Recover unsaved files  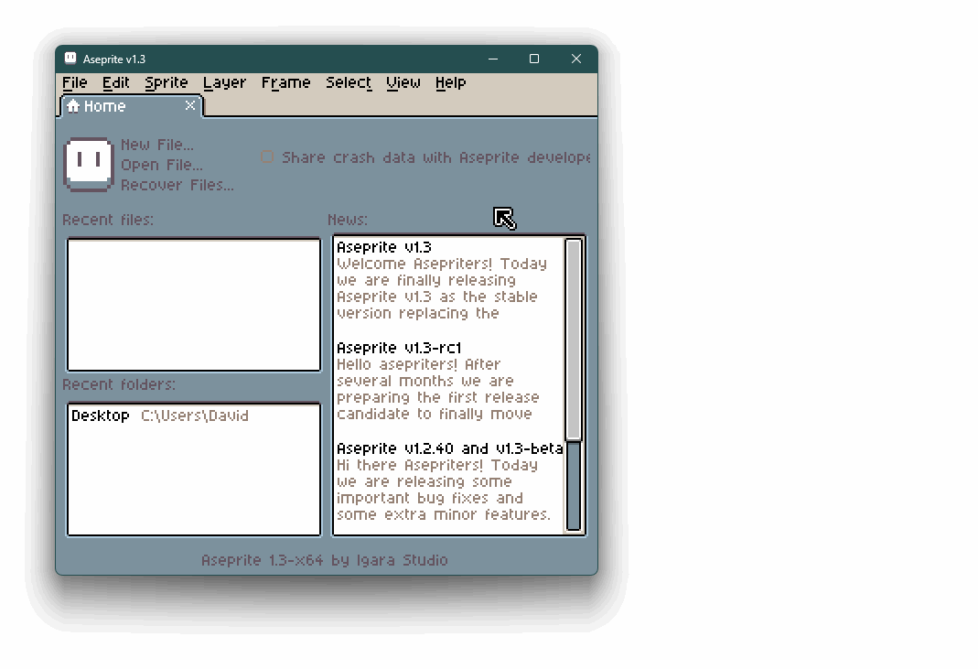[x=177, y=185]
